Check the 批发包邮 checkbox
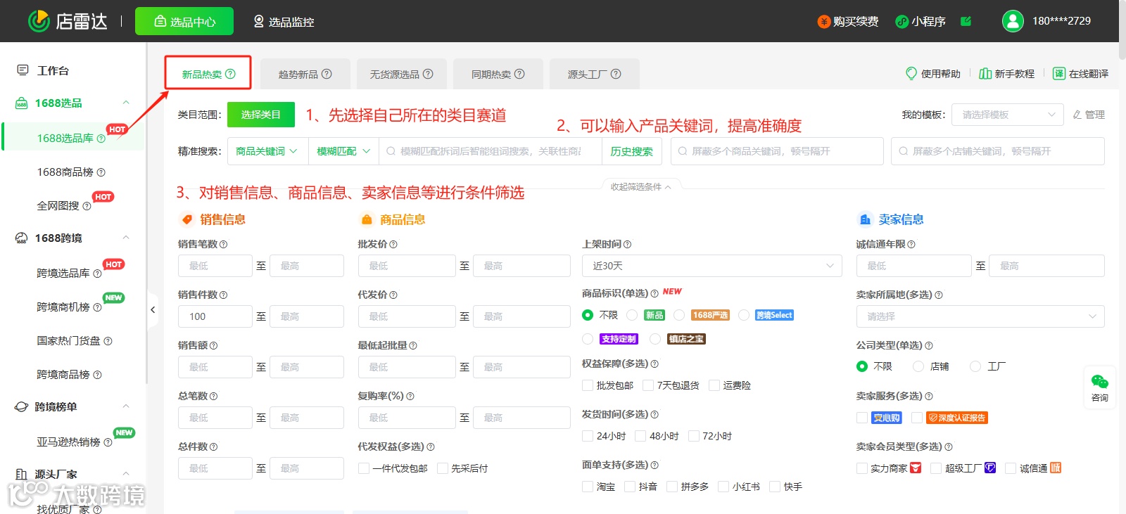This screenshot has height=514, width=1126. (x=588, y=385)
